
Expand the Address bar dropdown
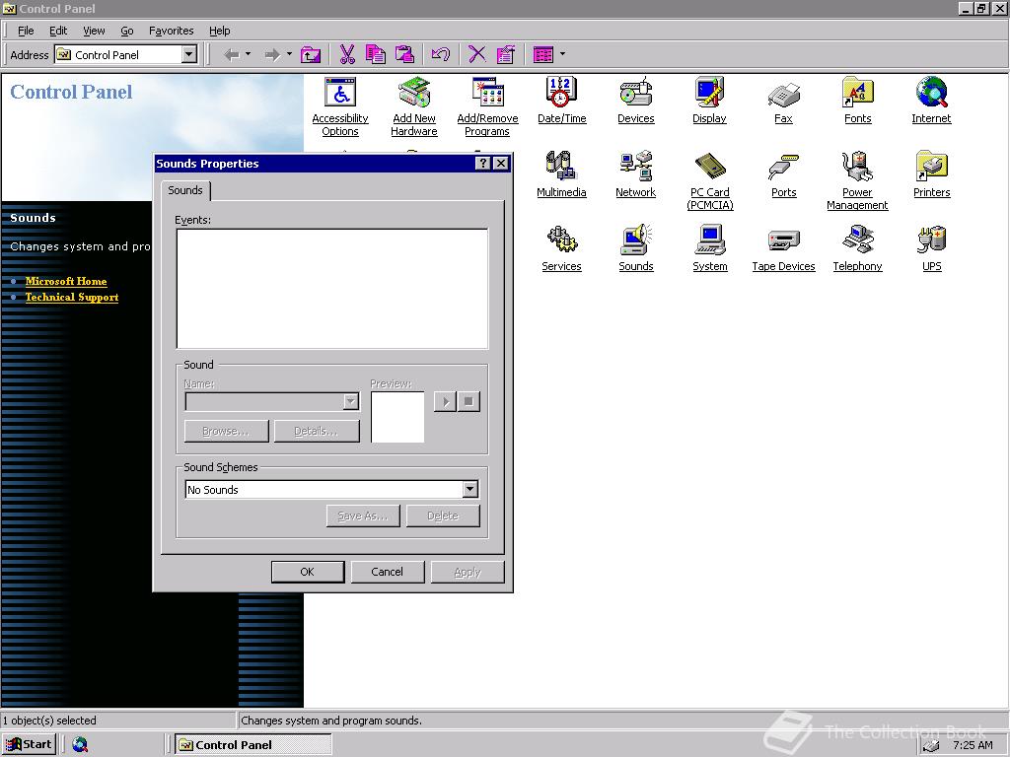pyautogui.click(x=189, y=55)
